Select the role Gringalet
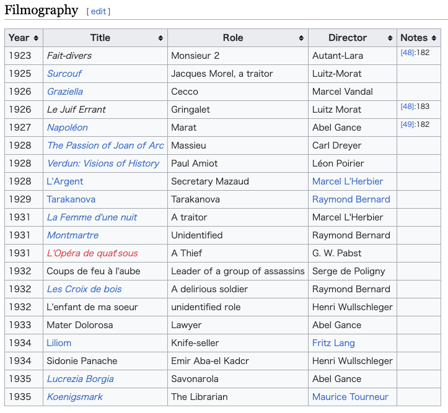The image size is (448, 413). pos(191,110)
